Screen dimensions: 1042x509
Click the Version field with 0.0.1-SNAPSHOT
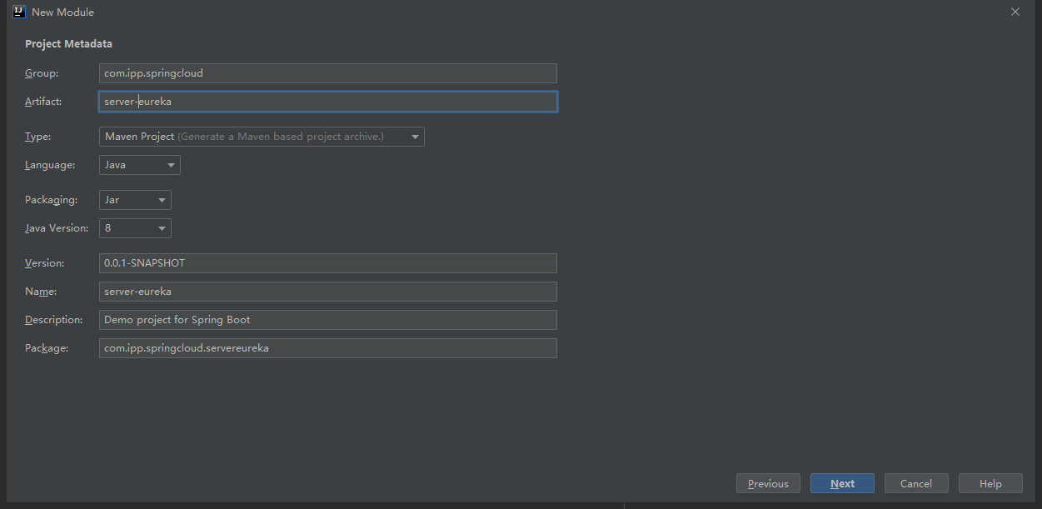point(327,263)
